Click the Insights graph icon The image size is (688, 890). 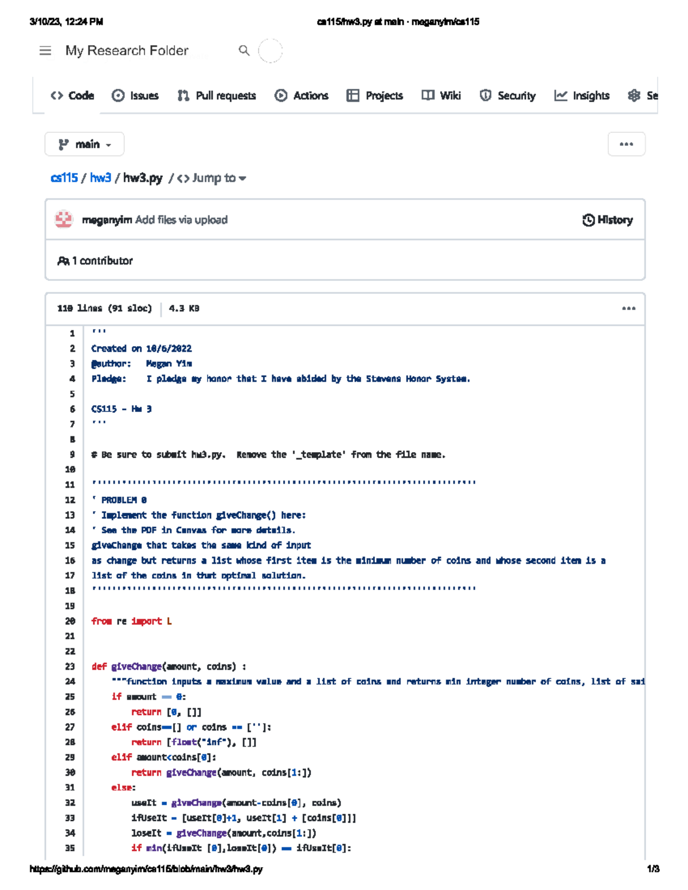click(560, 96)
